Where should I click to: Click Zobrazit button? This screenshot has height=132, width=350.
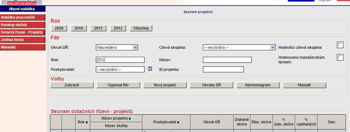coord(72,85)
